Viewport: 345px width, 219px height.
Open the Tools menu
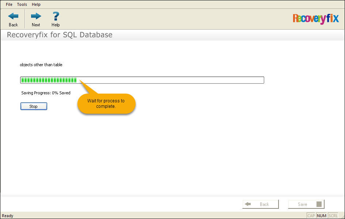click(22, 4)
